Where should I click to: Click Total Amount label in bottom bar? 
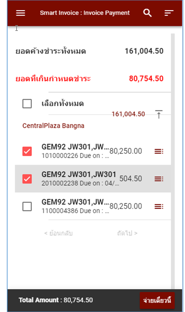[x=39, y=300]
